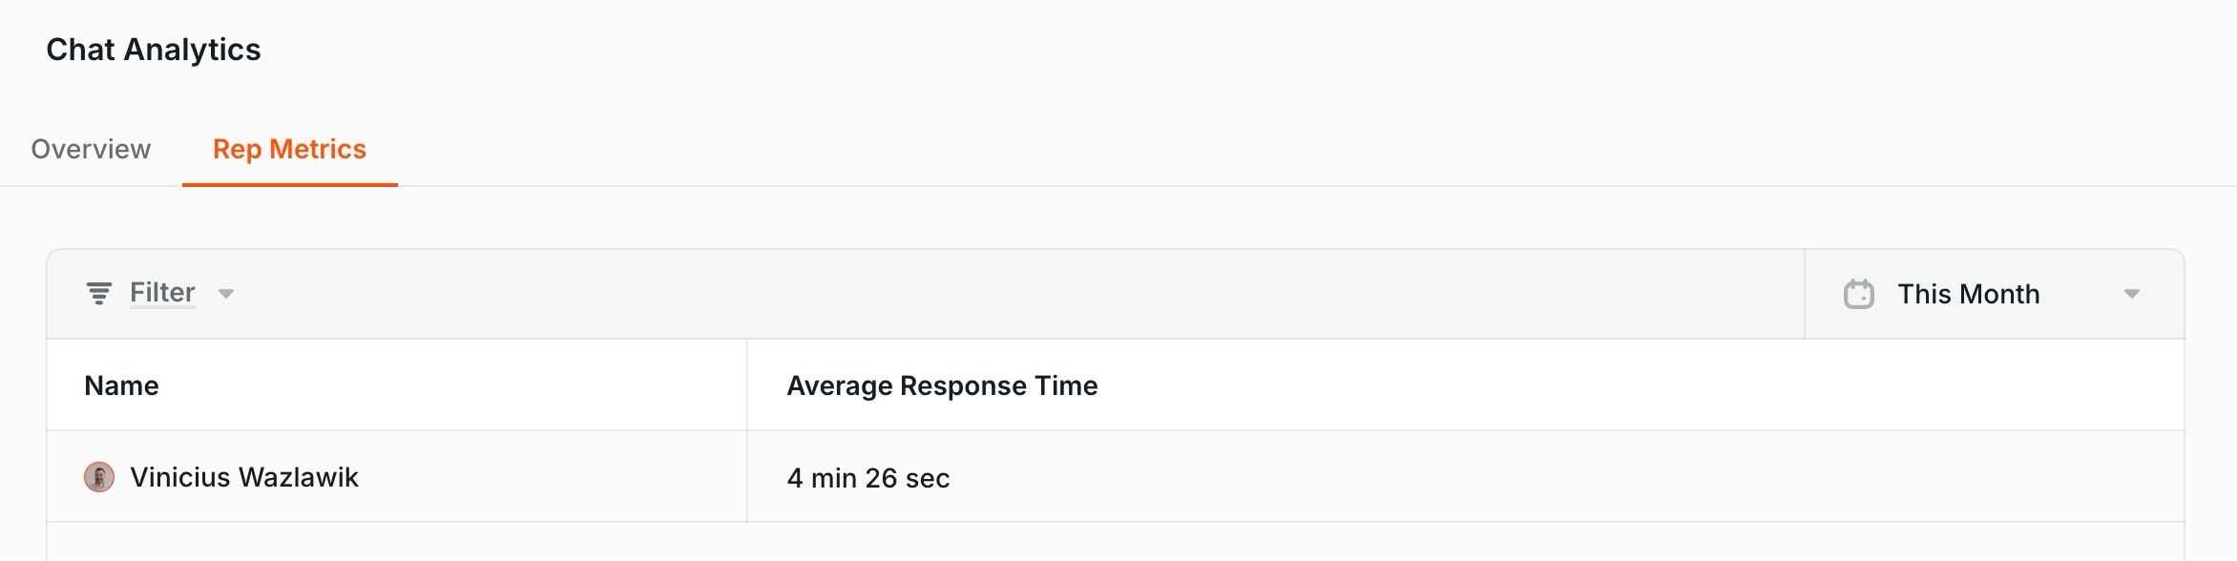2237x561 pixels.
Task: Select the This Month date range text
Action: click(x=1968, y=294)
